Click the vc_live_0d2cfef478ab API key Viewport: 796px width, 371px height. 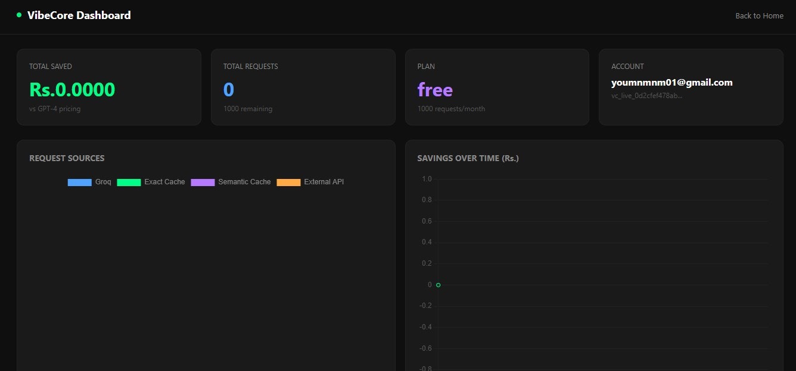click(647, 96)
